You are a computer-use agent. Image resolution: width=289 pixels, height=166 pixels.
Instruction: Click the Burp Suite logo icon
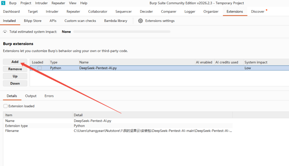[x=3, y=3]
